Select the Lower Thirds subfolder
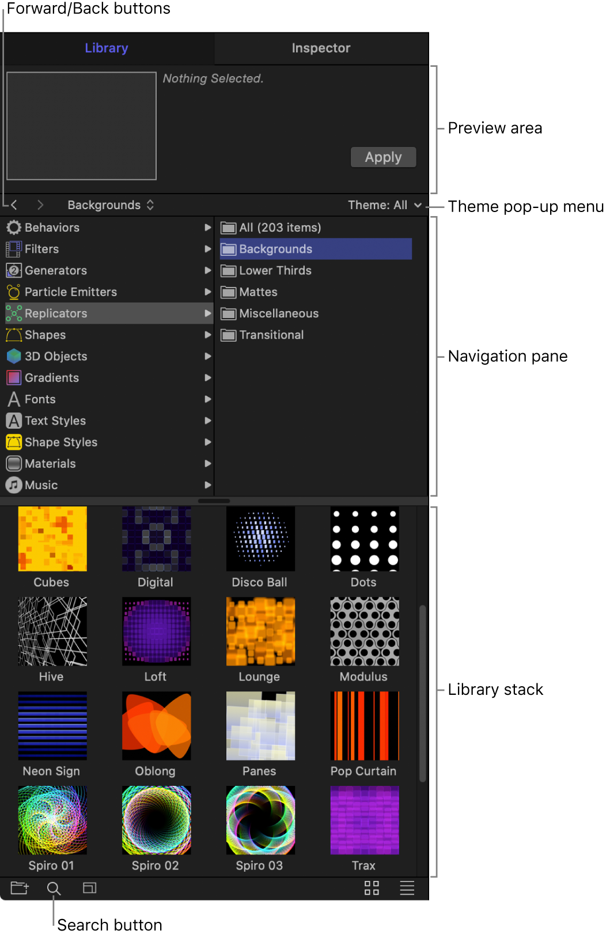The image size is (610, 938). point(316,270)
